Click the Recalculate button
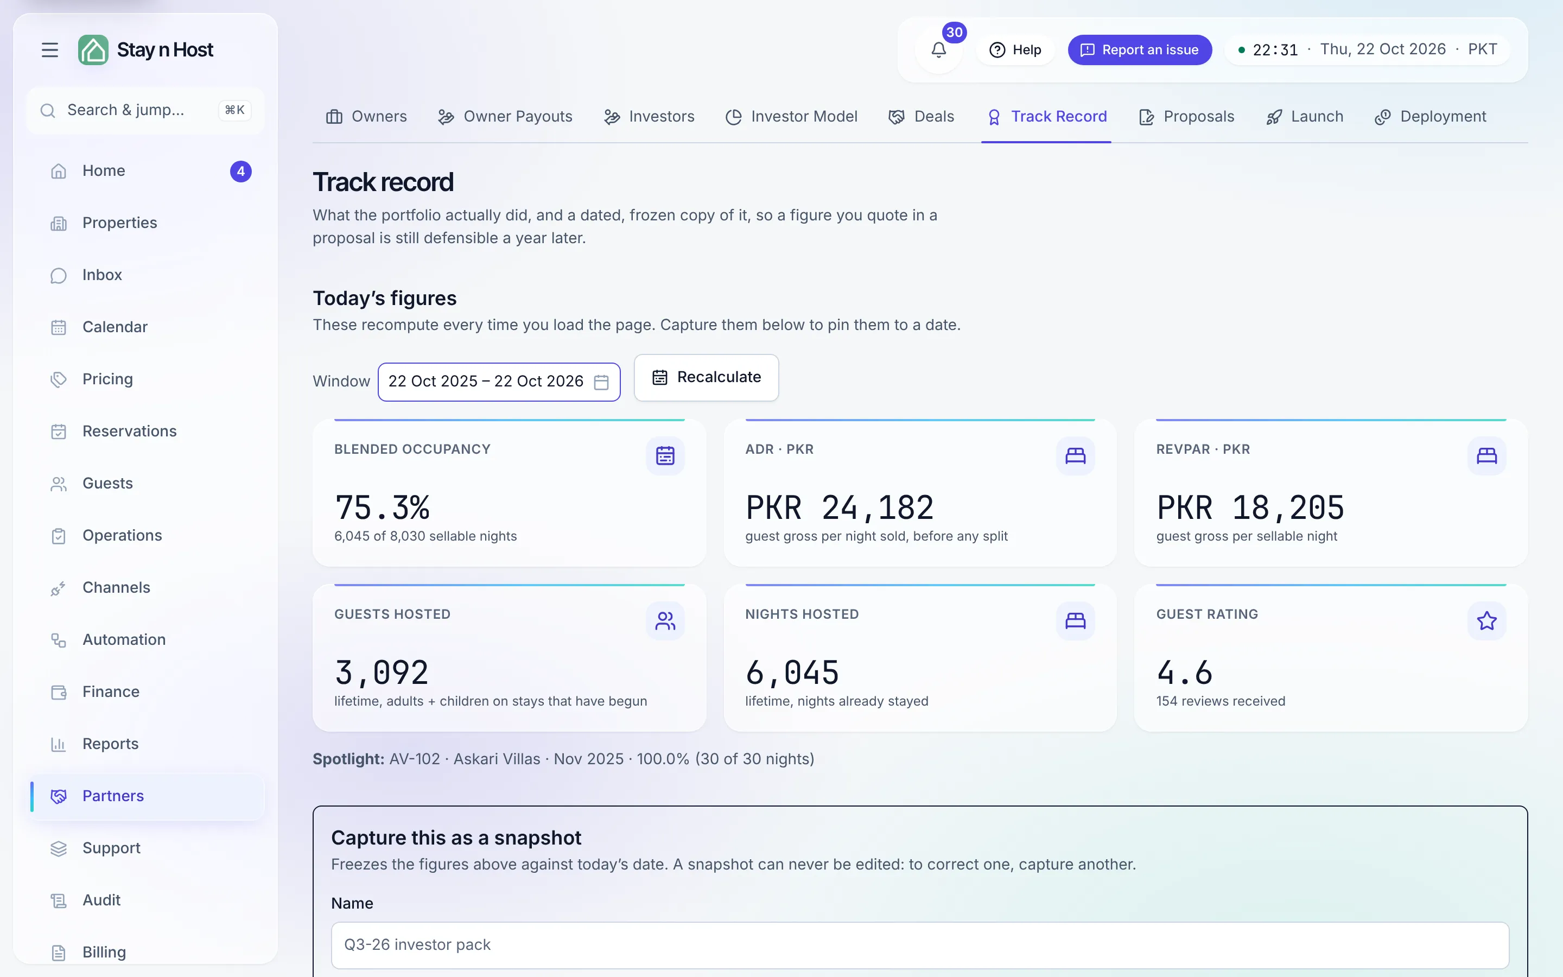The width and height of the screenshot is (1563, 977). (x=706, y=377)
